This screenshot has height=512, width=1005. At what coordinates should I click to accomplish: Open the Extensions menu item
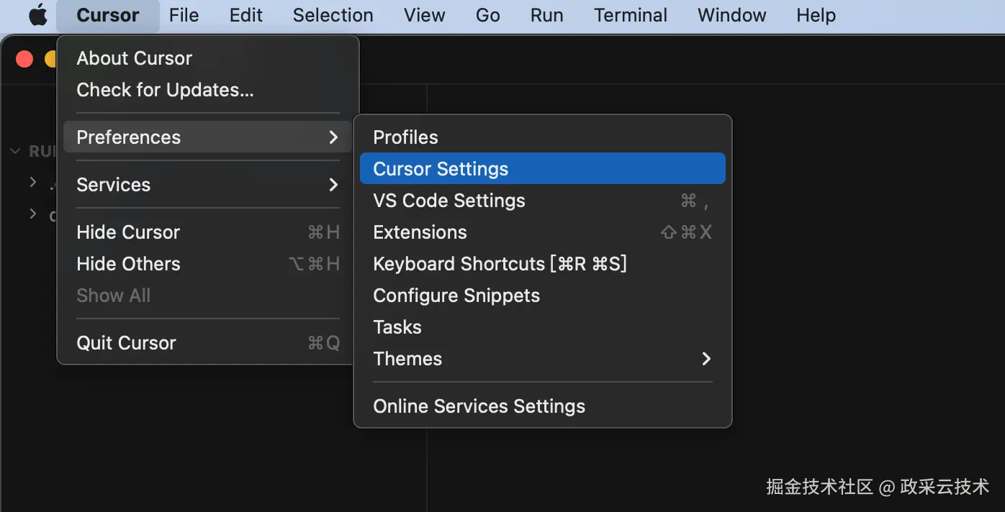[x=420, y=232]
